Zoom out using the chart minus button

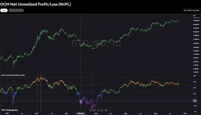tap(91, 110)
